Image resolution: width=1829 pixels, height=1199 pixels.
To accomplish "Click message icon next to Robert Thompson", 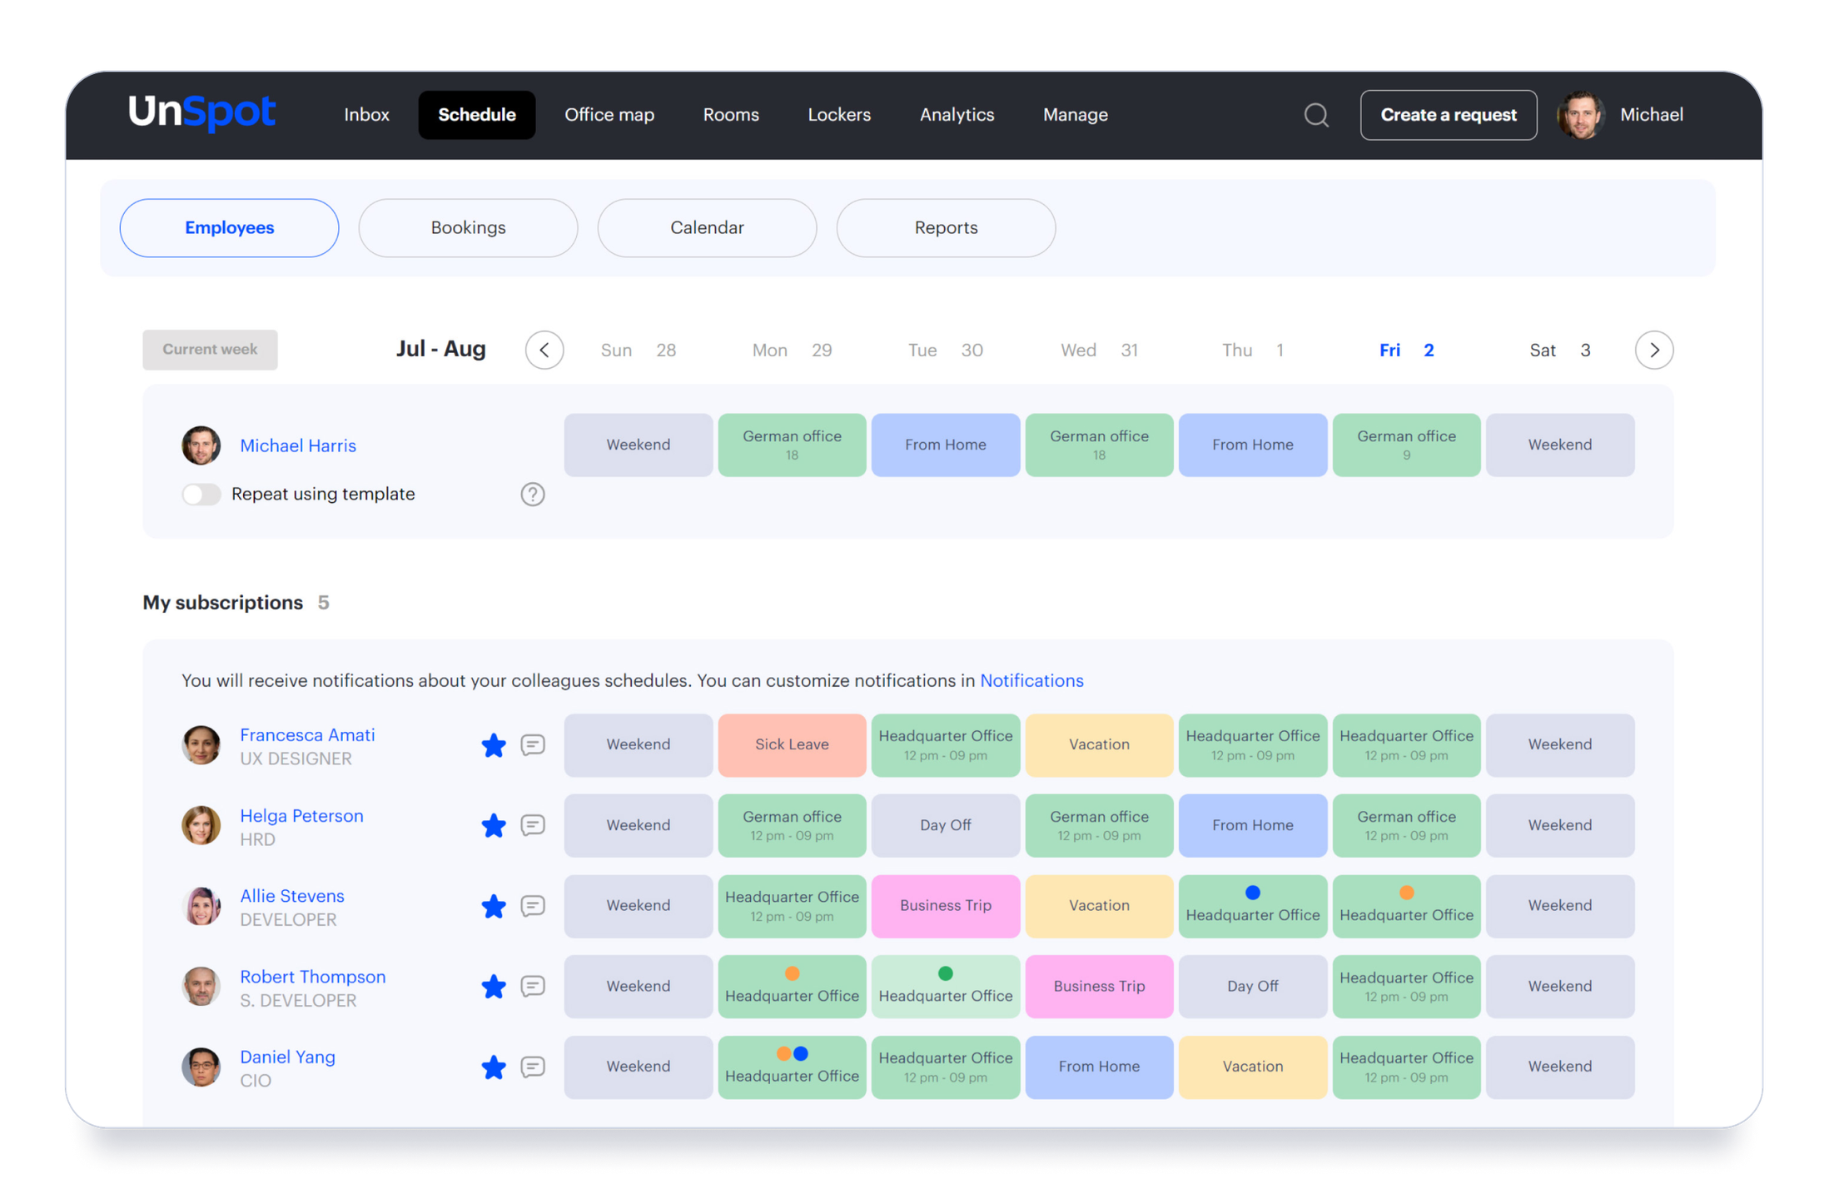I will point(532,986).
